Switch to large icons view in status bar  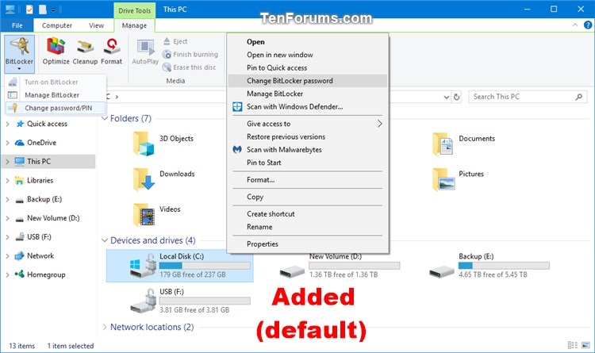585,345
